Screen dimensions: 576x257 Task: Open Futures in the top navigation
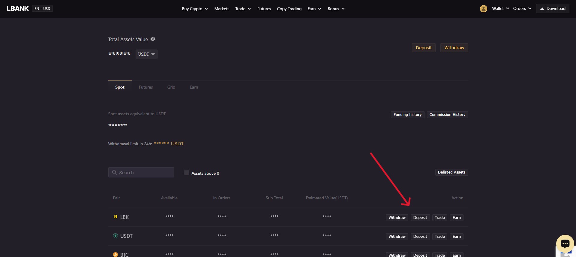[x=264, y=9]
